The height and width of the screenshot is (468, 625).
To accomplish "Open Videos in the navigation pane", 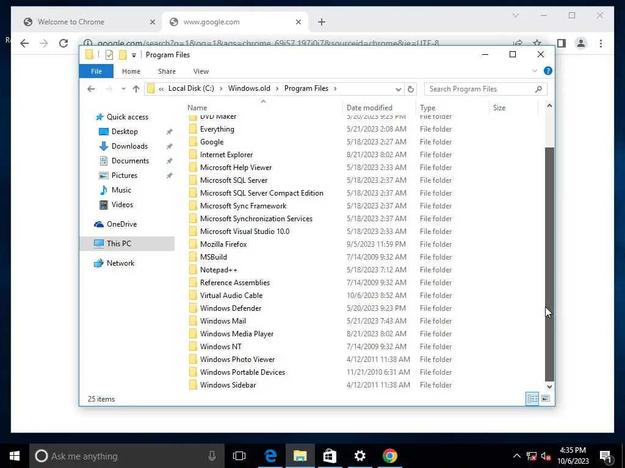I will click(x=122, y=205).
